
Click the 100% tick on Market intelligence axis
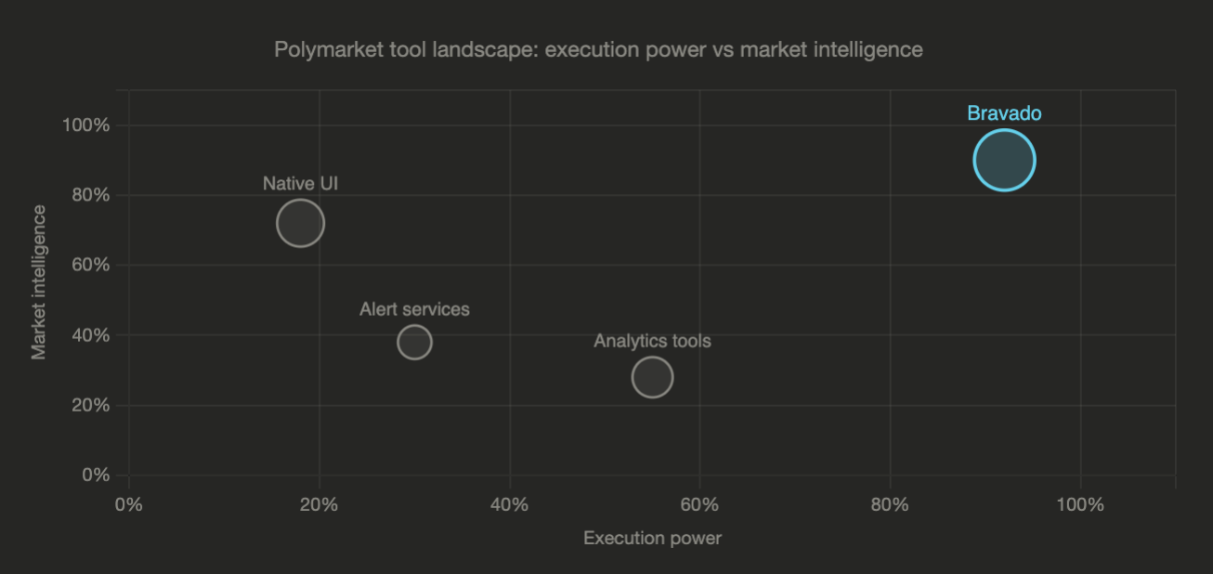pos(85,125)
